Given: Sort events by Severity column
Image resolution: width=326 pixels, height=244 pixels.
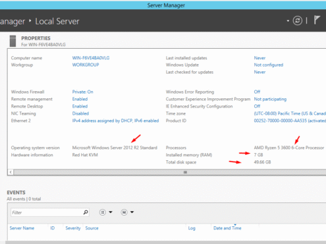Looking at the screenshot, I should pyautogui.click(x=73, y=228).
